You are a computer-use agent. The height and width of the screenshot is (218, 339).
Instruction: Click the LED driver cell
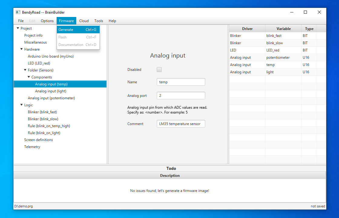247,50
